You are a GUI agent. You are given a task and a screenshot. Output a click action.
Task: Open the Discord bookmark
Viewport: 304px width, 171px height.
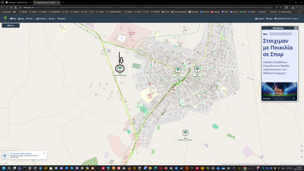[234, 12]
